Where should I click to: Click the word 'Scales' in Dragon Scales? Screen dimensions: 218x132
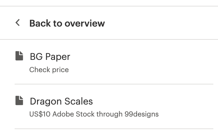point(79,101)
